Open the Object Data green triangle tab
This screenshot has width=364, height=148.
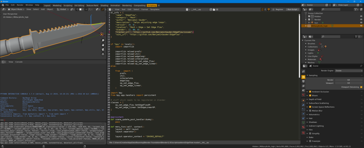(x=304, y=123)
